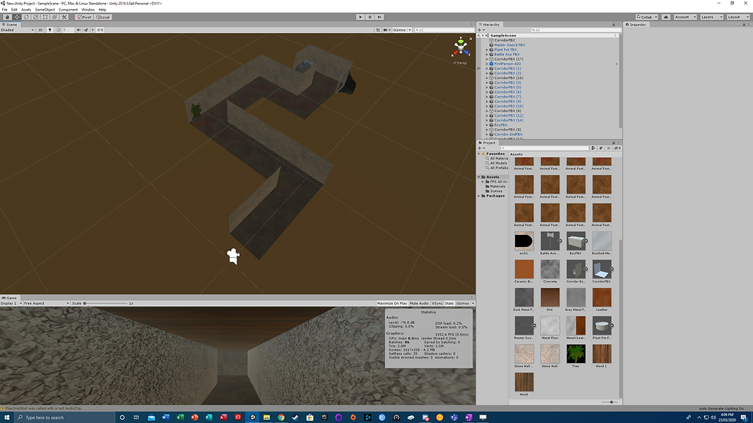This screenshot has width=753, height=423.
Task: Select the Dirt material thumbnail
Action: [550, 297]
